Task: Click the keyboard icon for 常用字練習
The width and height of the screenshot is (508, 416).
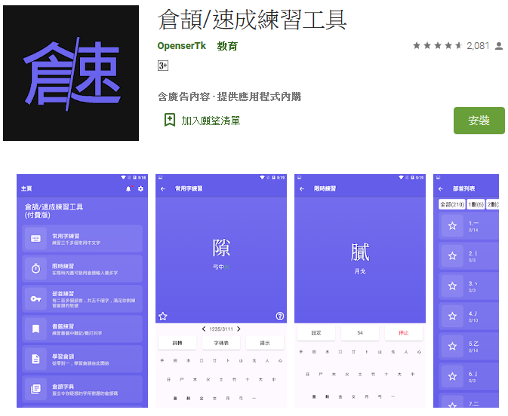Action: click(x=35, y=239)
